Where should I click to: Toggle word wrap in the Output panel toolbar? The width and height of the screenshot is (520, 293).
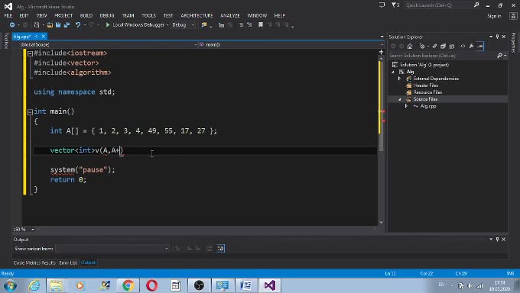point(221,248)
